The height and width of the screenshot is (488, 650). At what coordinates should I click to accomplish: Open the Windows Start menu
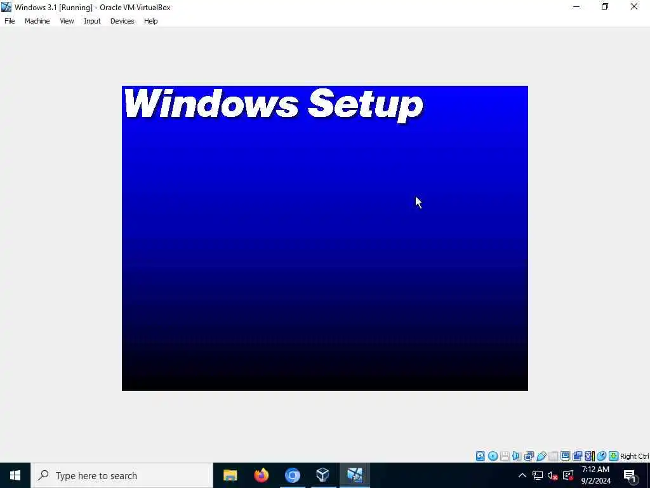pyautogui.click(x=15, y=475)
